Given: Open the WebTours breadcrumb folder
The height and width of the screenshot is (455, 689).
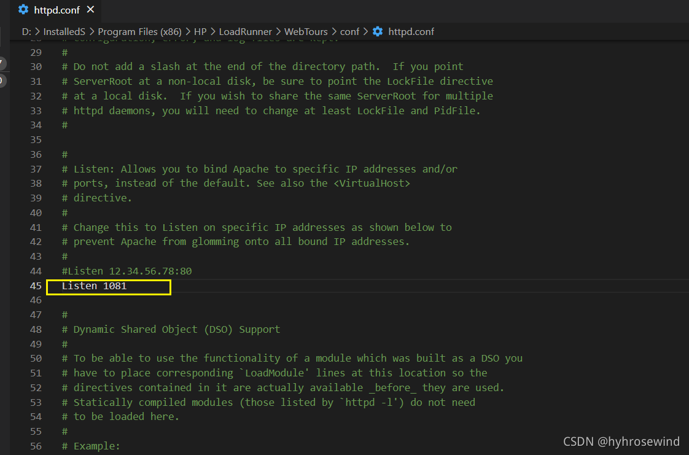Looking at the screenshot, I should tap(306, 31).
